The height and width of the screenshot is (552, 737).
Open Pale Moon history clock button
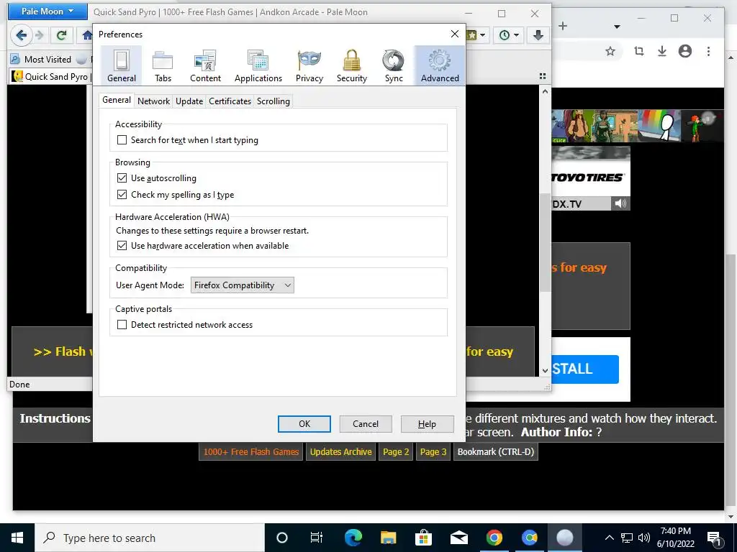[509, 35]
